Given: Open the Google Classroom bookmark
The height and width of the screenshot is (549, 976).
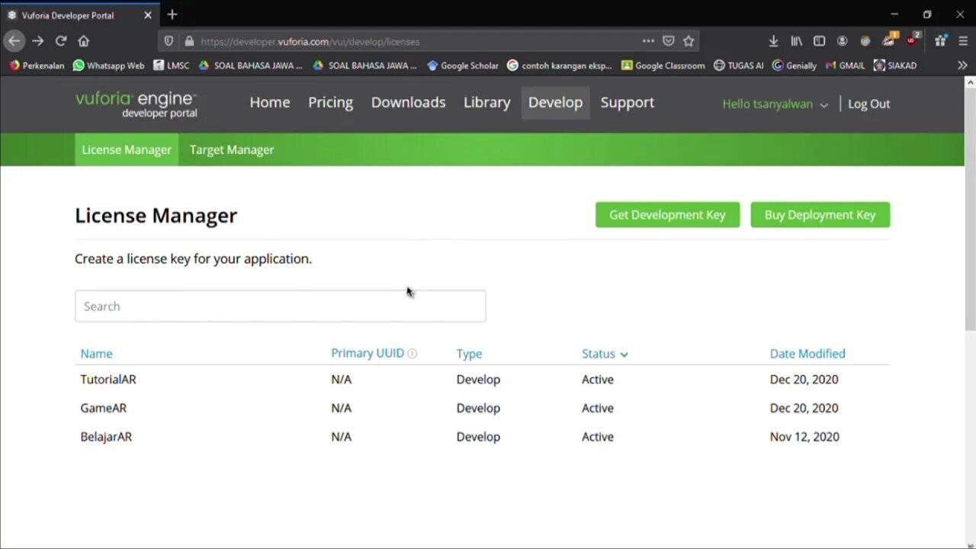Looking at the screenshot, I should click(x=663, y=66).
